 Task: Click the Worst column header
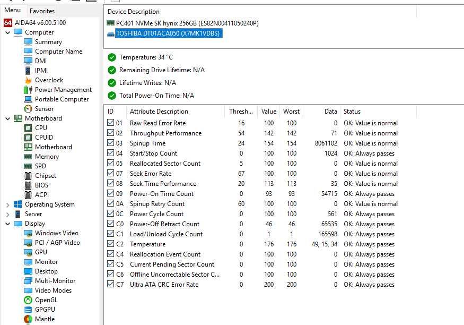(x=291, y=112)
